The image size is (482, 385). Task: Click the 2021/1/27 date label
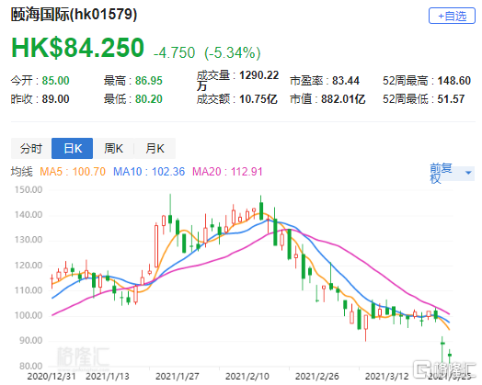pos(177,377)
